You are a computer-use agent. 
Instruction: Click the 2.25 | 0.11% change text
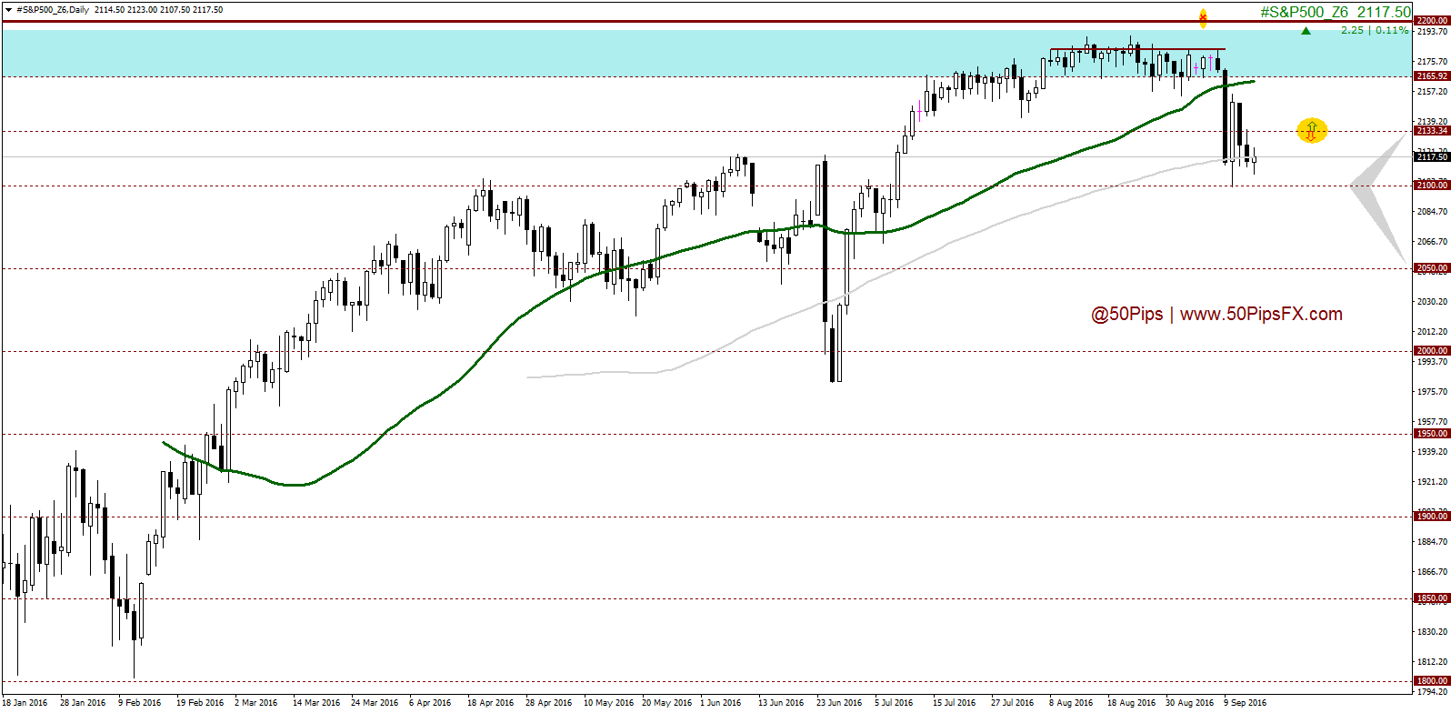tap(1374, 30)
